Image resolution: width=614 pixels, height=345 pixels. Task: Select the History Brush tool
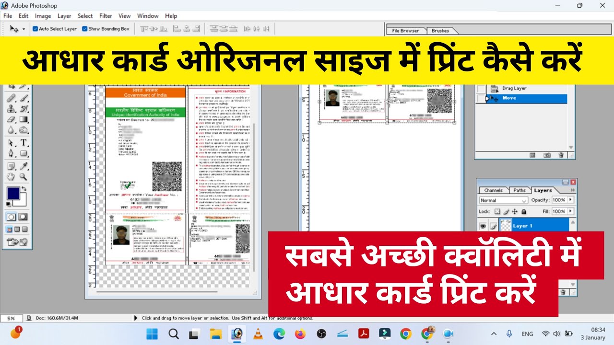coord(23,108)
